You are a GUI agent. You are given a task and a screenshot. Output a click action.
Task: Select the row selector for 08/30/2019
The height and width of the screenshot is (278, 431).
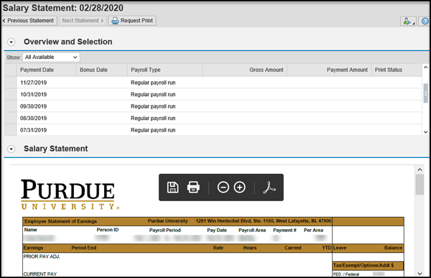(11, 118)
